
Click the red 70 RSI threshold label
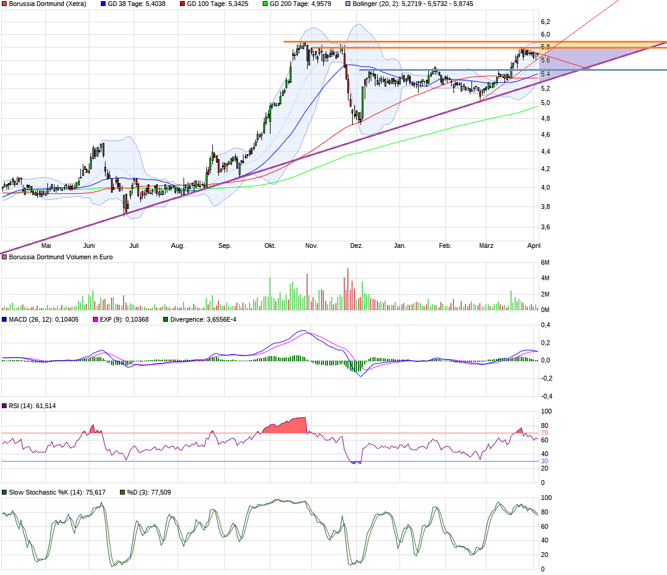[545, 433]
